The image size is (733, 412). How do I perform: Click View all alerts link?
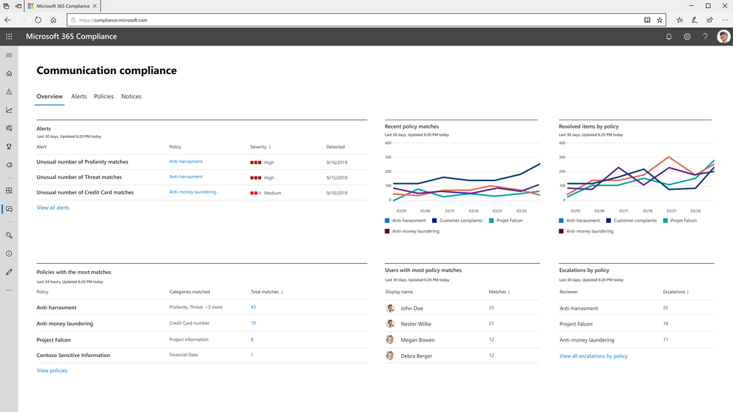(x=53, y=207)
